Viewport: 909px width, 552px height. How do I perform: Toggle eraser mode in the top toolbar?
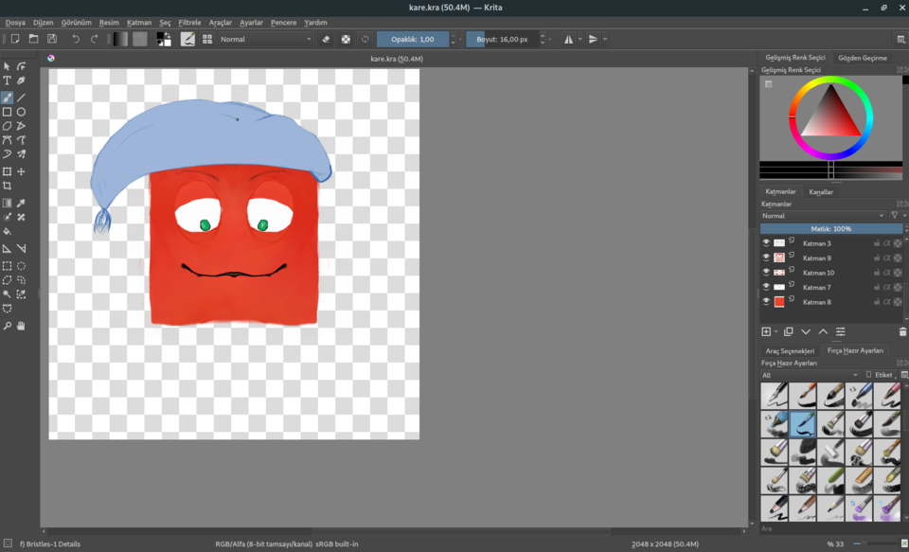[x=326, y=39]
